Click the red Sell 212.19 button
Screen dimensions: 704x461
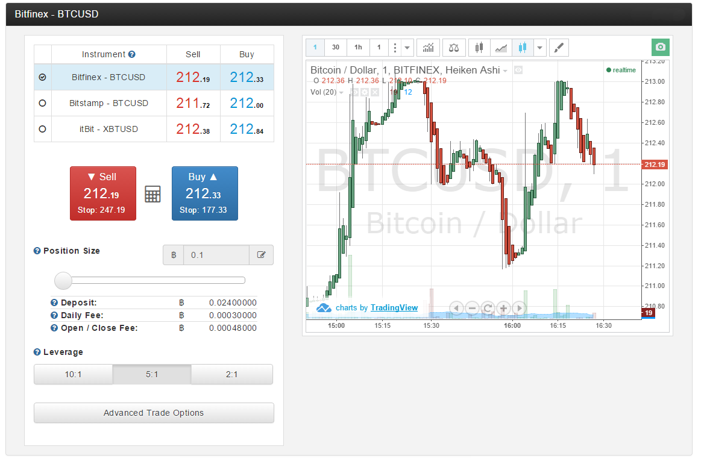(103, 193)
